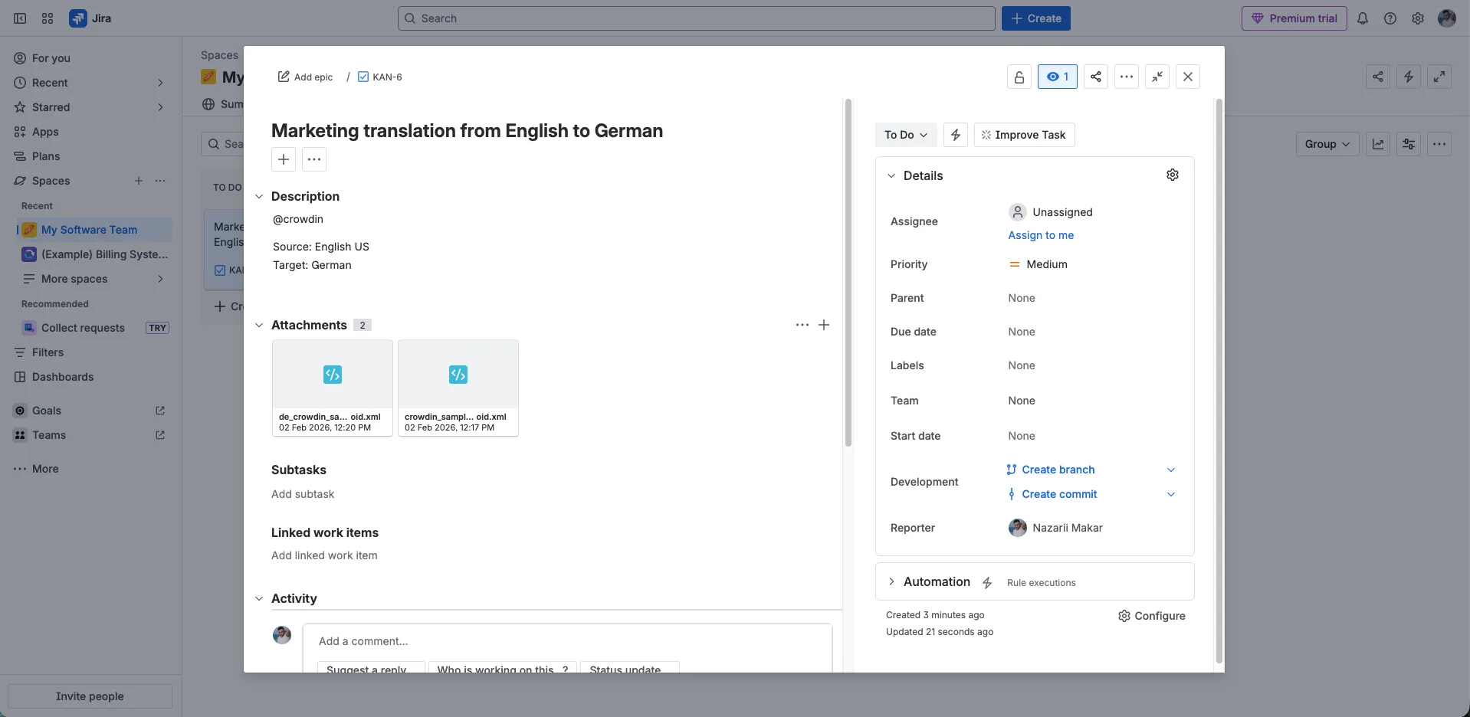The width and height of the screenshot is (1470, 717).
Task: Toggle watching with the eye watcher icon
Action: 1057,77
